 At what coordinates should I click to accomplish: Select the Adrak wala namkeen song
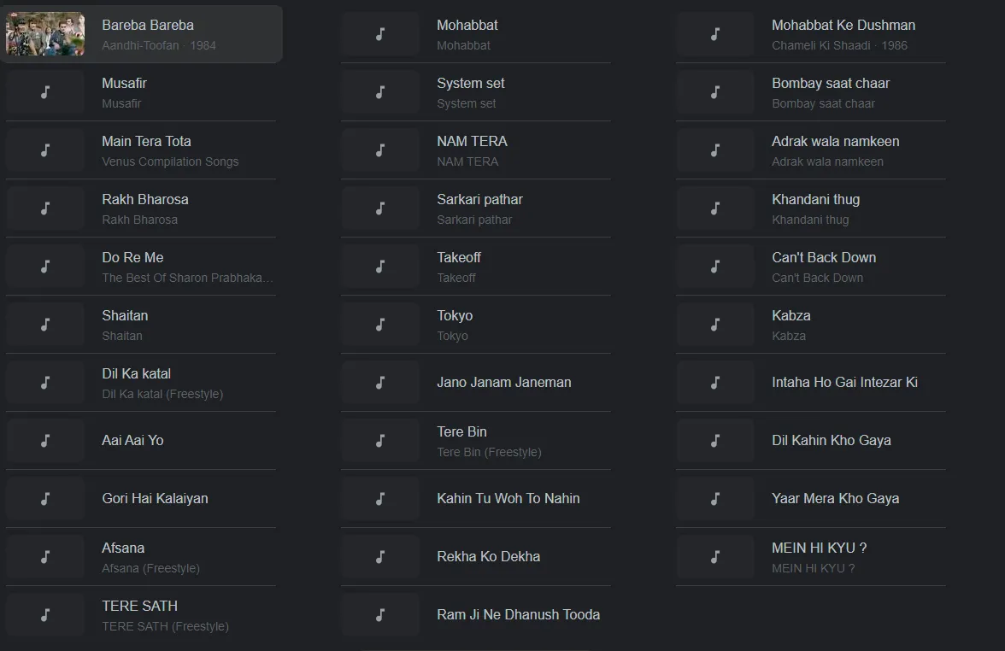pos(835,141)
